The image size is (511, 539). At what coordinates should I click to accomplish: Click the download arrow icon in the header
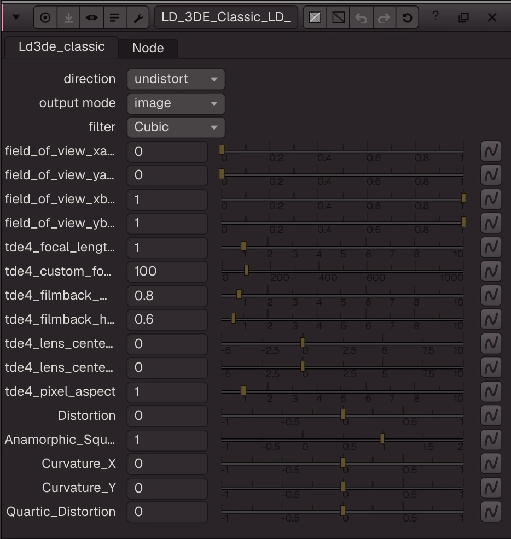(x=68, y=17)
